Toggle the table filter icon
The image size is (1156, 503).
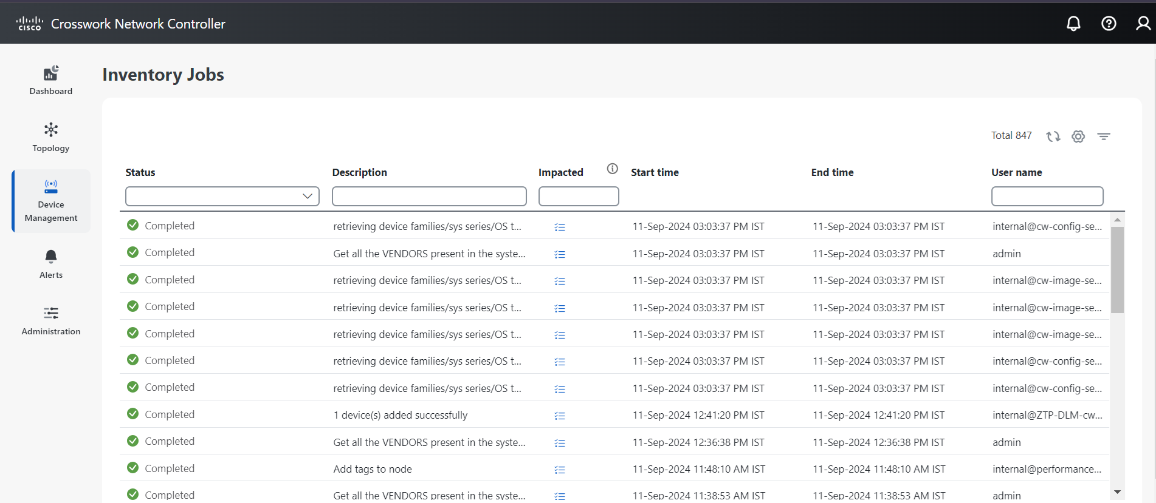tap(1104, 137)
